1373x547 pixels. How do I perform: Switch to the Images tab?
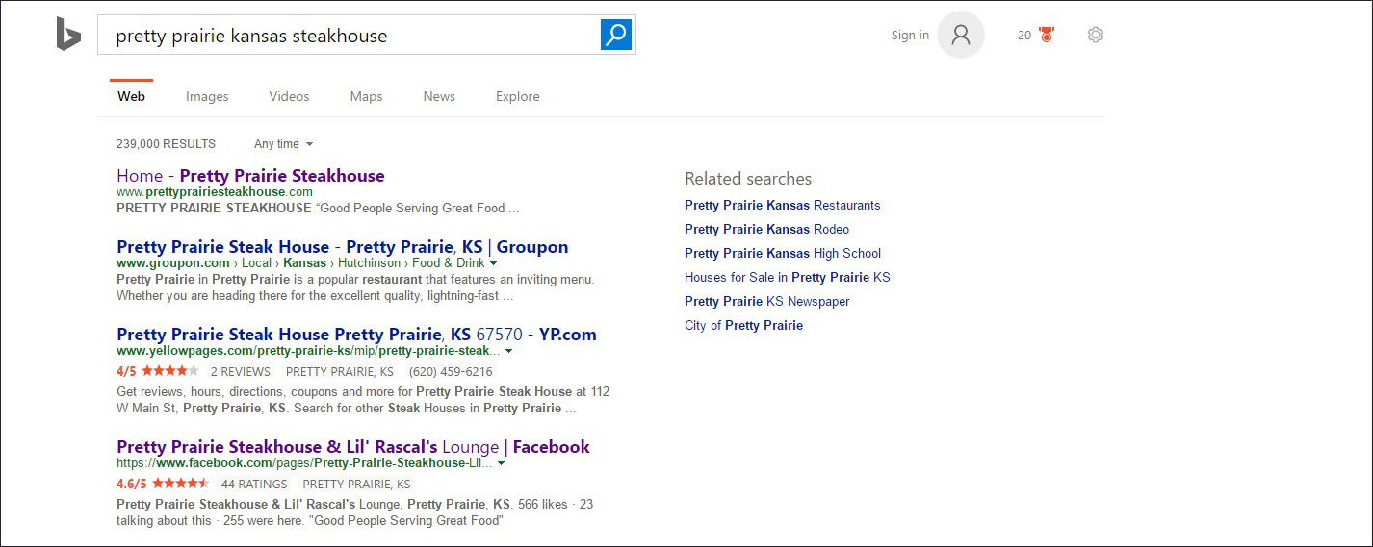(207, 96)
